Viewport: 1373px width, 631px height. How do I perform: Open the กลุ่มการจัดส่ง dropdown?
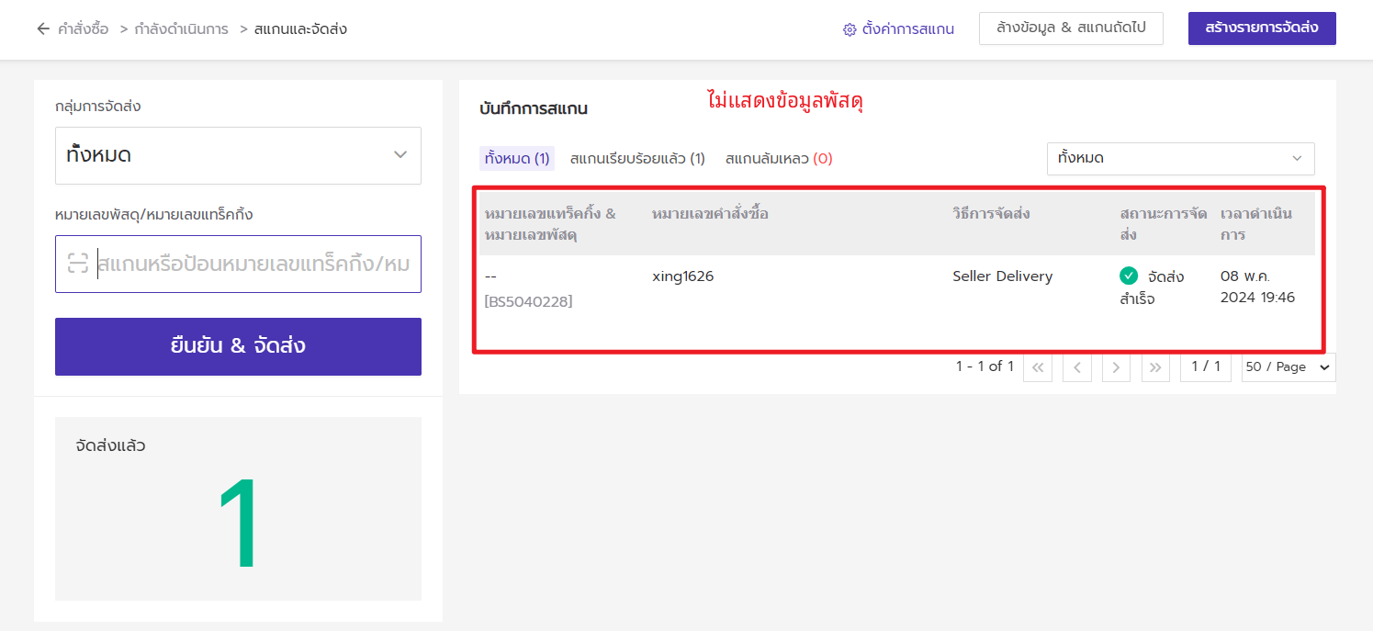click(x=238, y=155)
